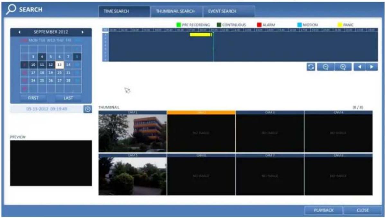This screenshot has height=218, width=385.
Task: Move timeline to the previous section
Action: pos(360,67)
